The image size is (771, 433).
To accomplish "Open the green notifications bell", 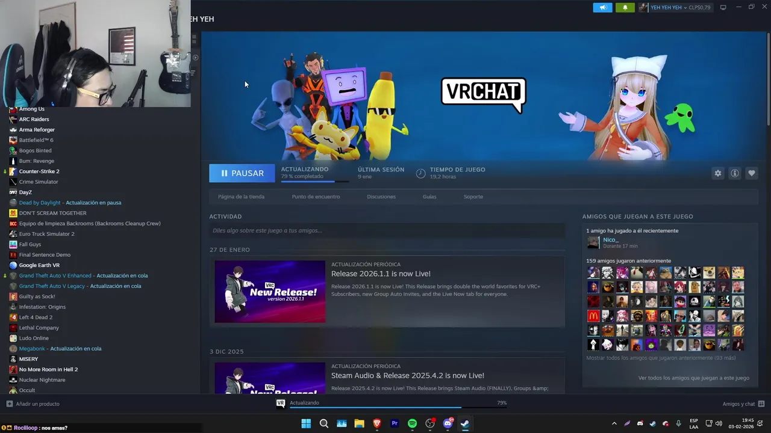I will click(625, 8).
